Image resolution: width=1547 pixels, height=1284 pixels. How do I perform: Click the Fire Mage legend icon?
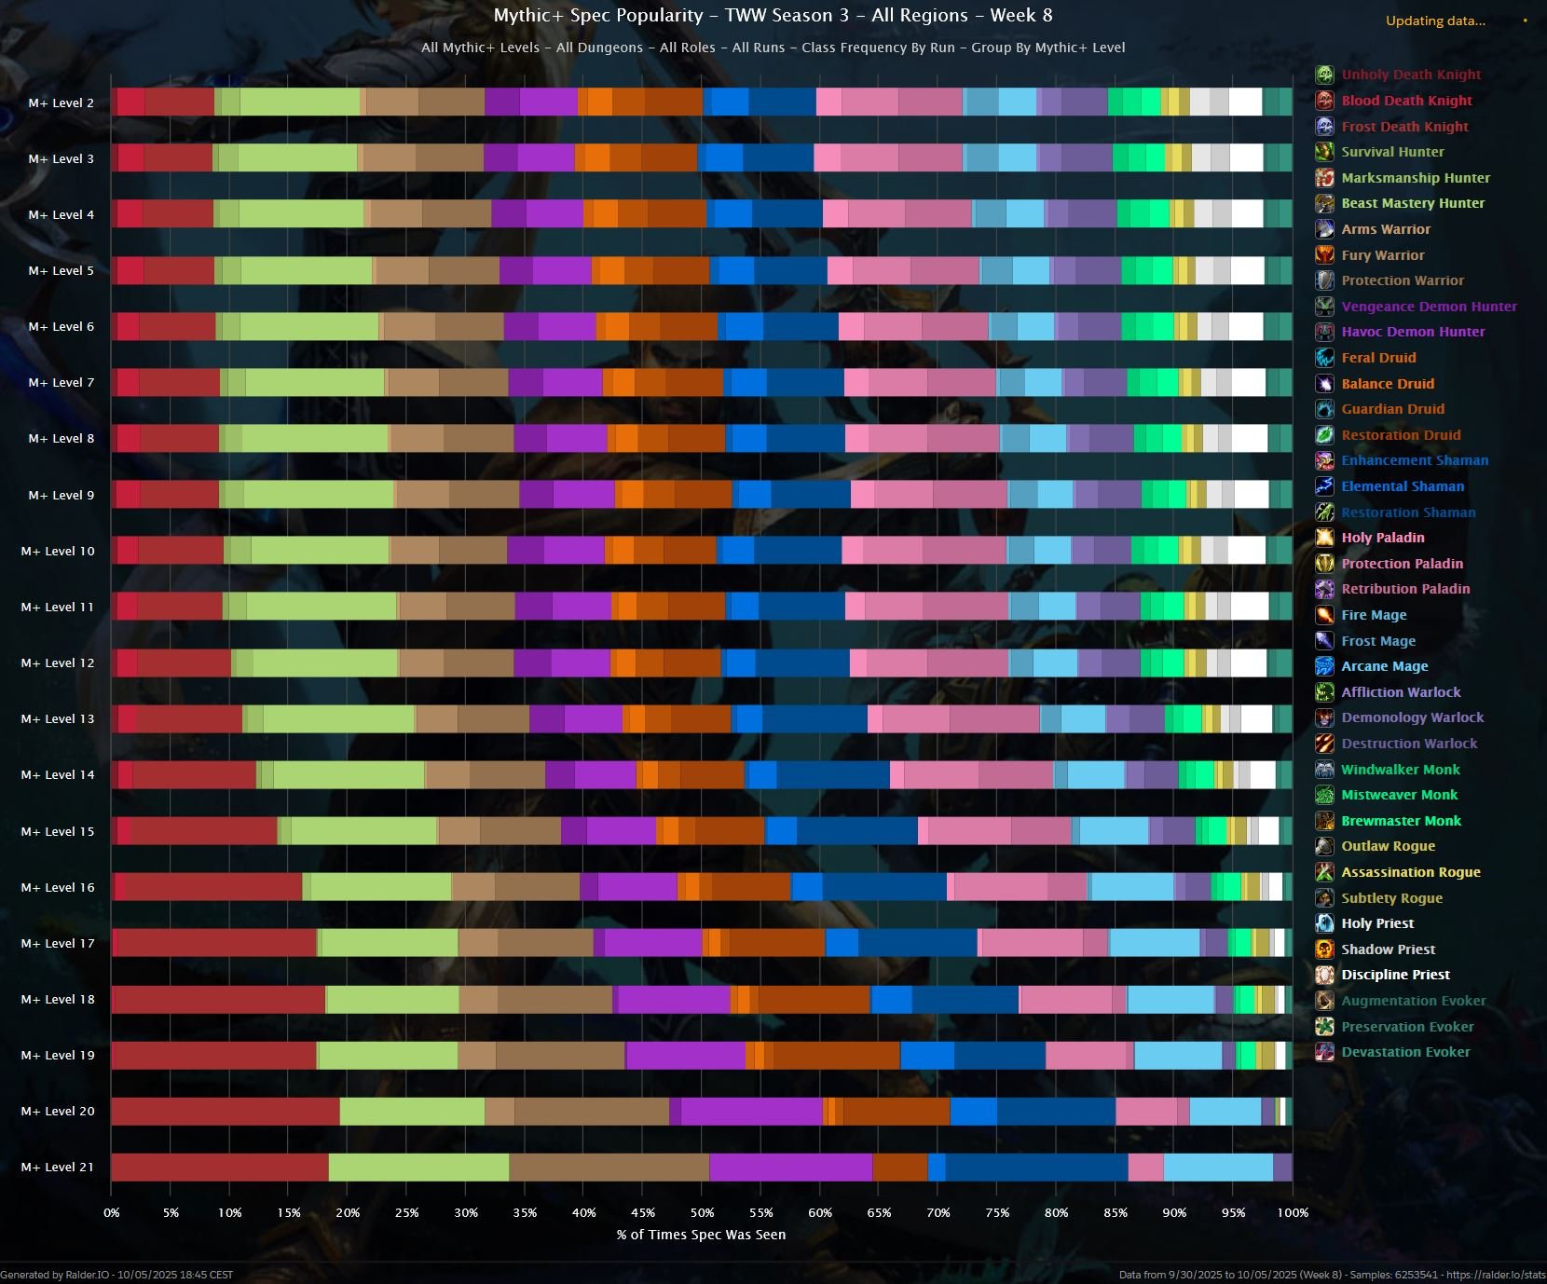(1324, 615)
